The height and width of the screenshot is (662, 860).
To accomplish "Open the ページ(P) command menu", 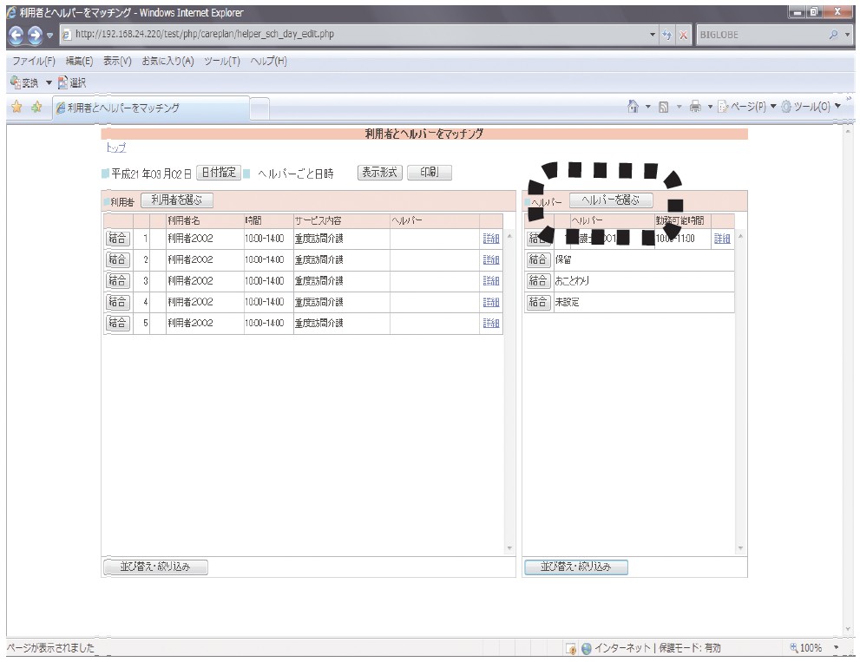I will coord(747,107).
